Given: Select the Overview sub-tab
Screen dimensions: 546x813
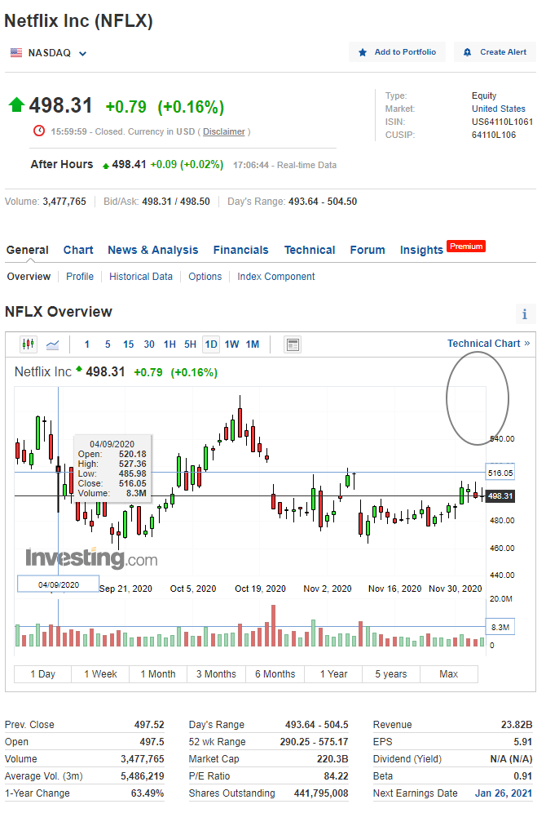Looking at the screenshot, I should pyautogui.click(x=29, y=277).
